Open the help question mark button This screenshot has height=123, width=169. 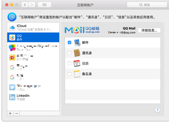[157, 110]
